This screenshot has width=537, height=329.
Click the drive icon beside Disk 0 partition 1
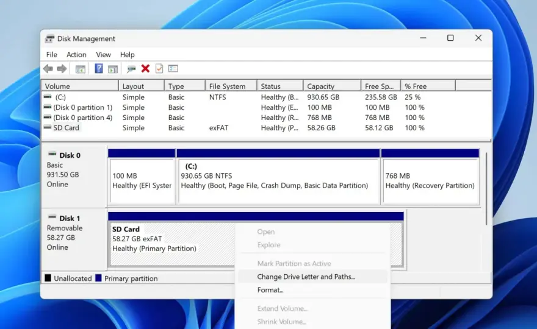click(48, 107)
